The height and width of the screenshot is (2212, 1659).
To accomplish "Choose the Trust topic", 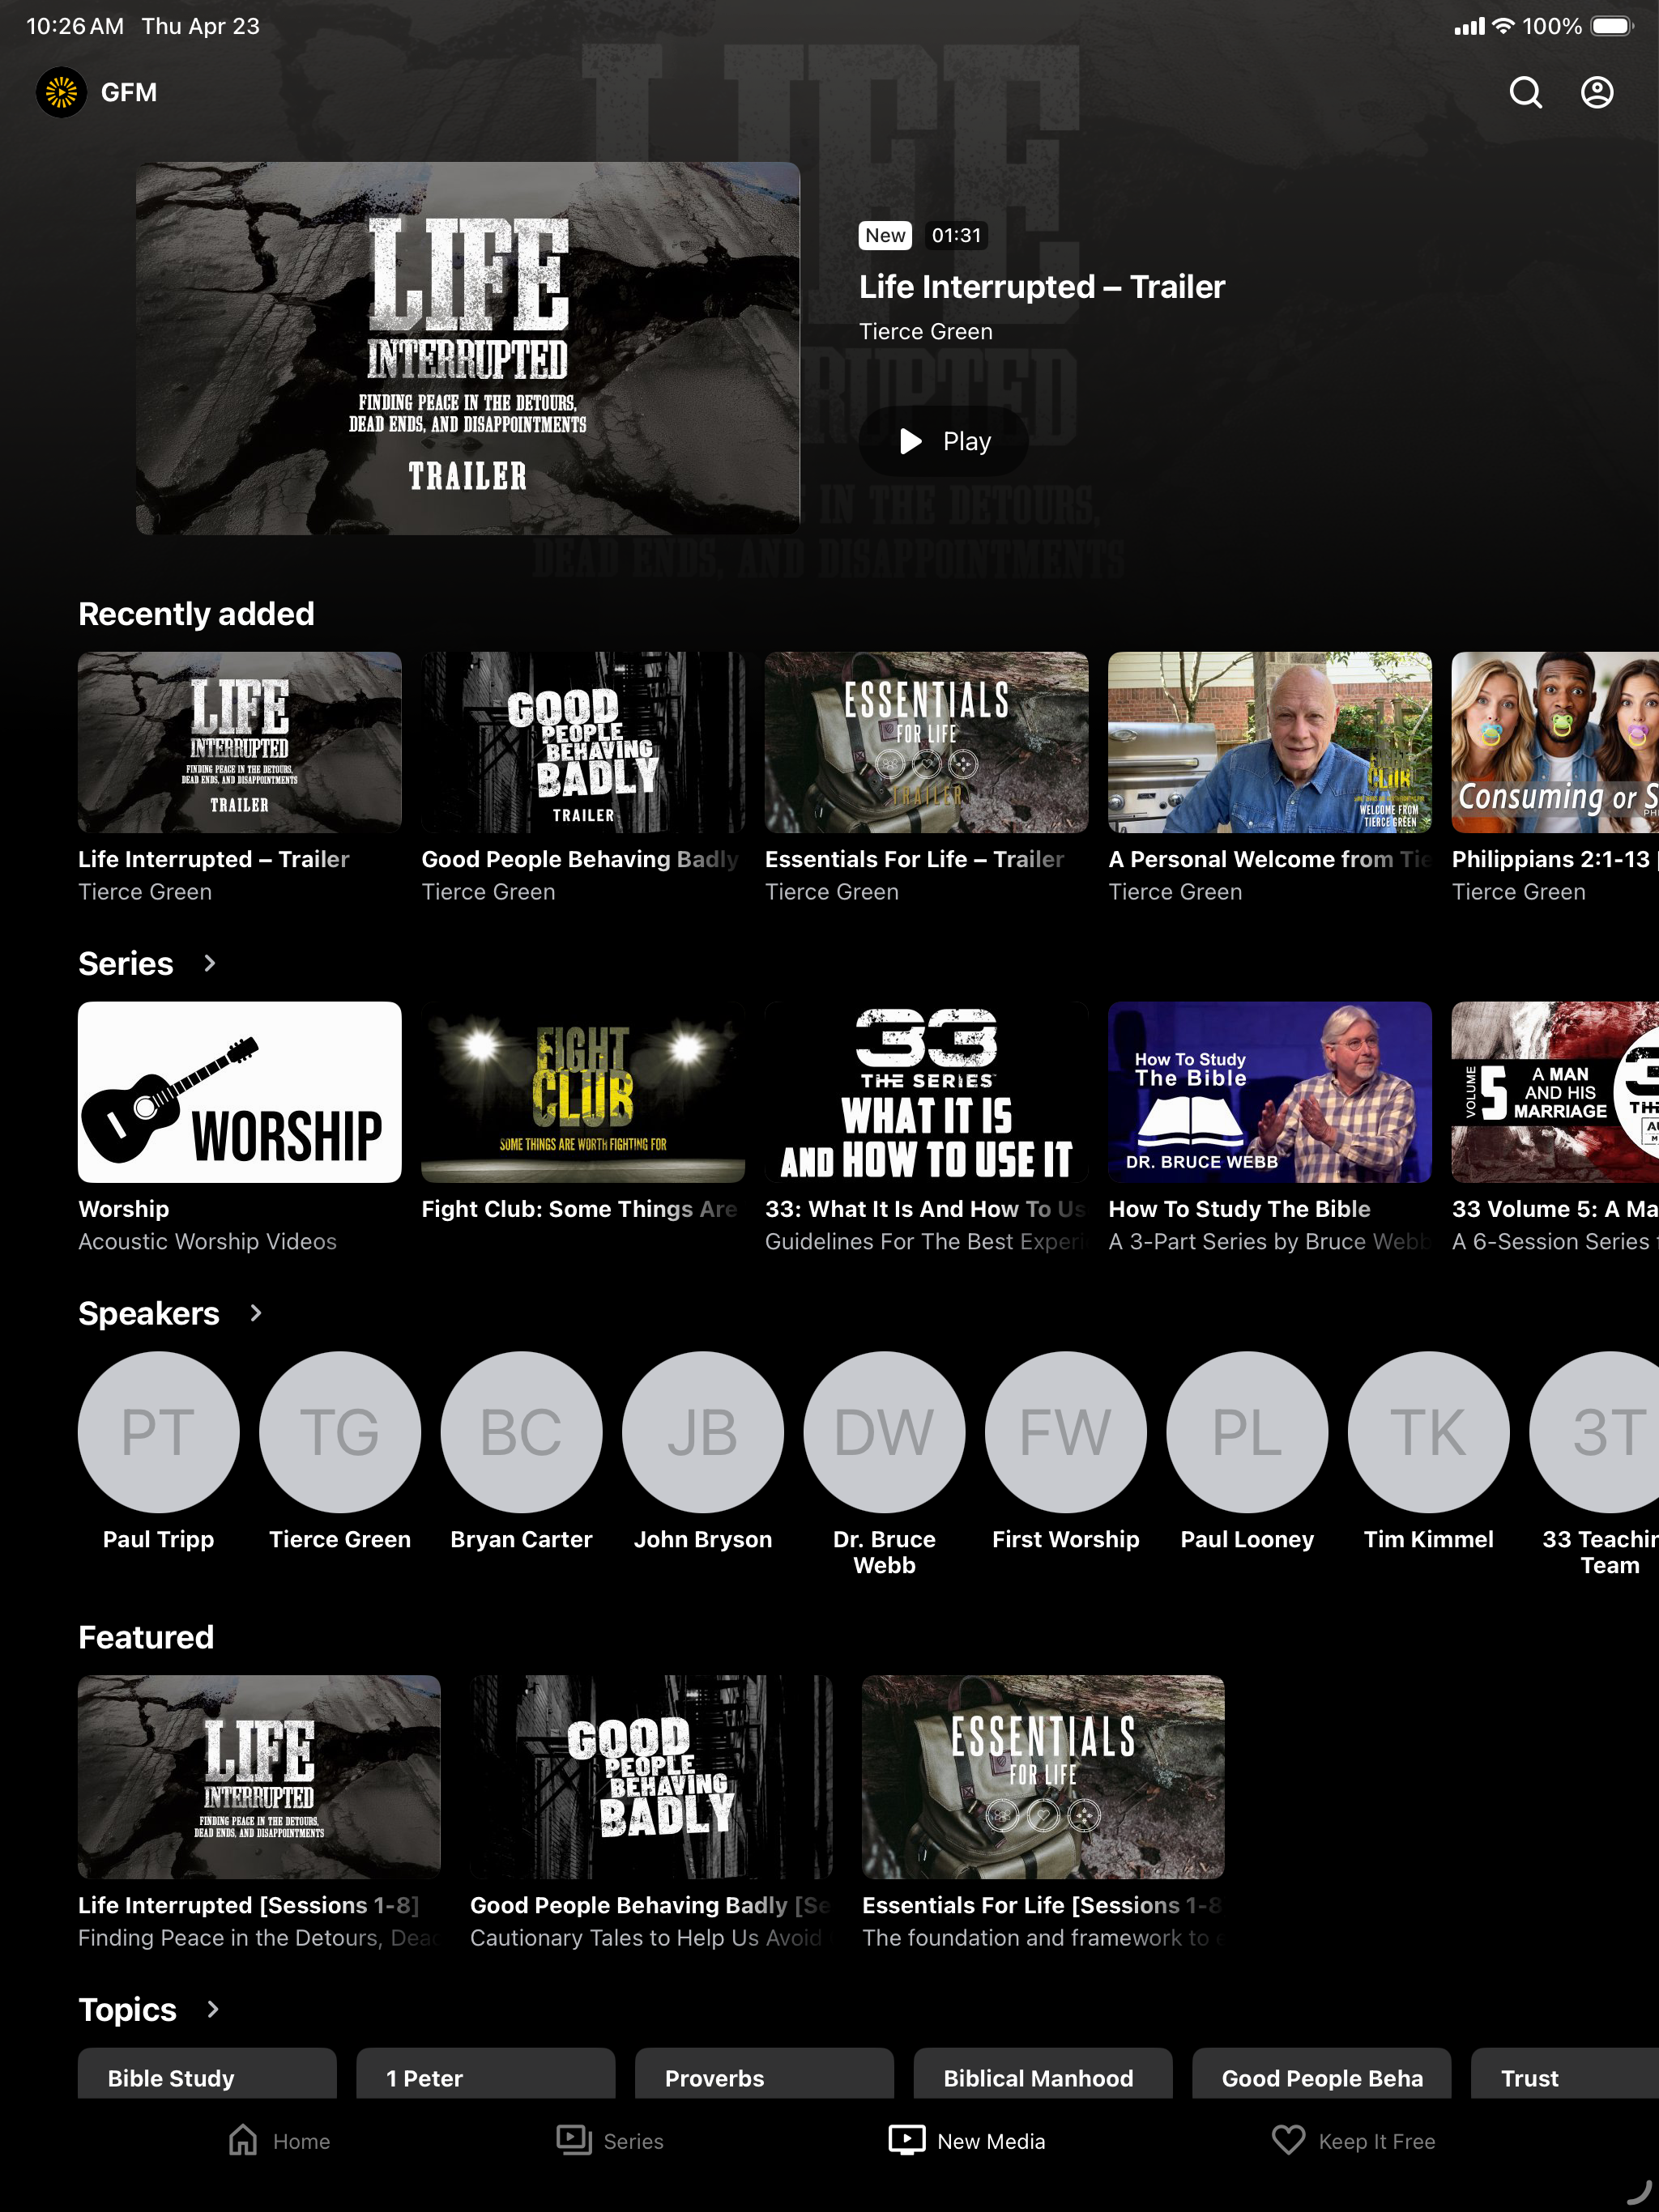I will 1565,2074.
